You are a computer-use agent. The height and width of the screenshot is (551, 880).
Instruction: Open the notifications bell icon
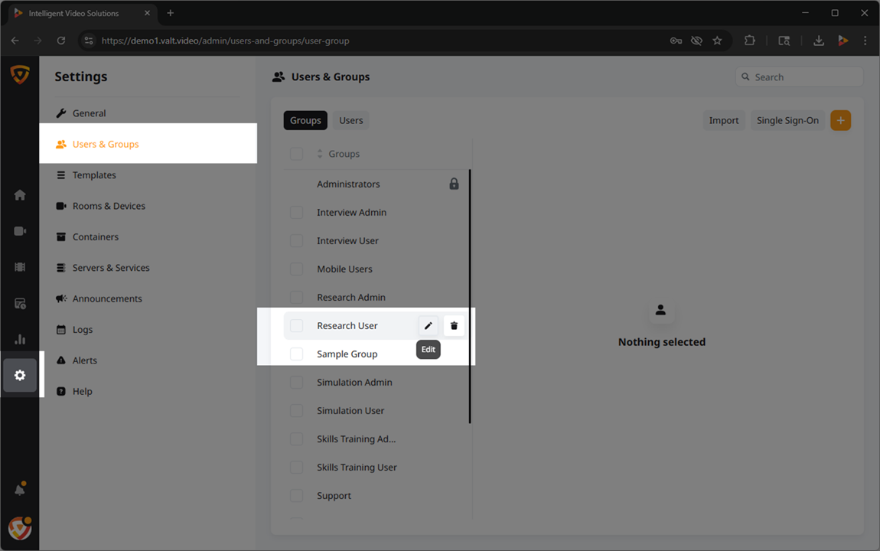coord(20,489)
